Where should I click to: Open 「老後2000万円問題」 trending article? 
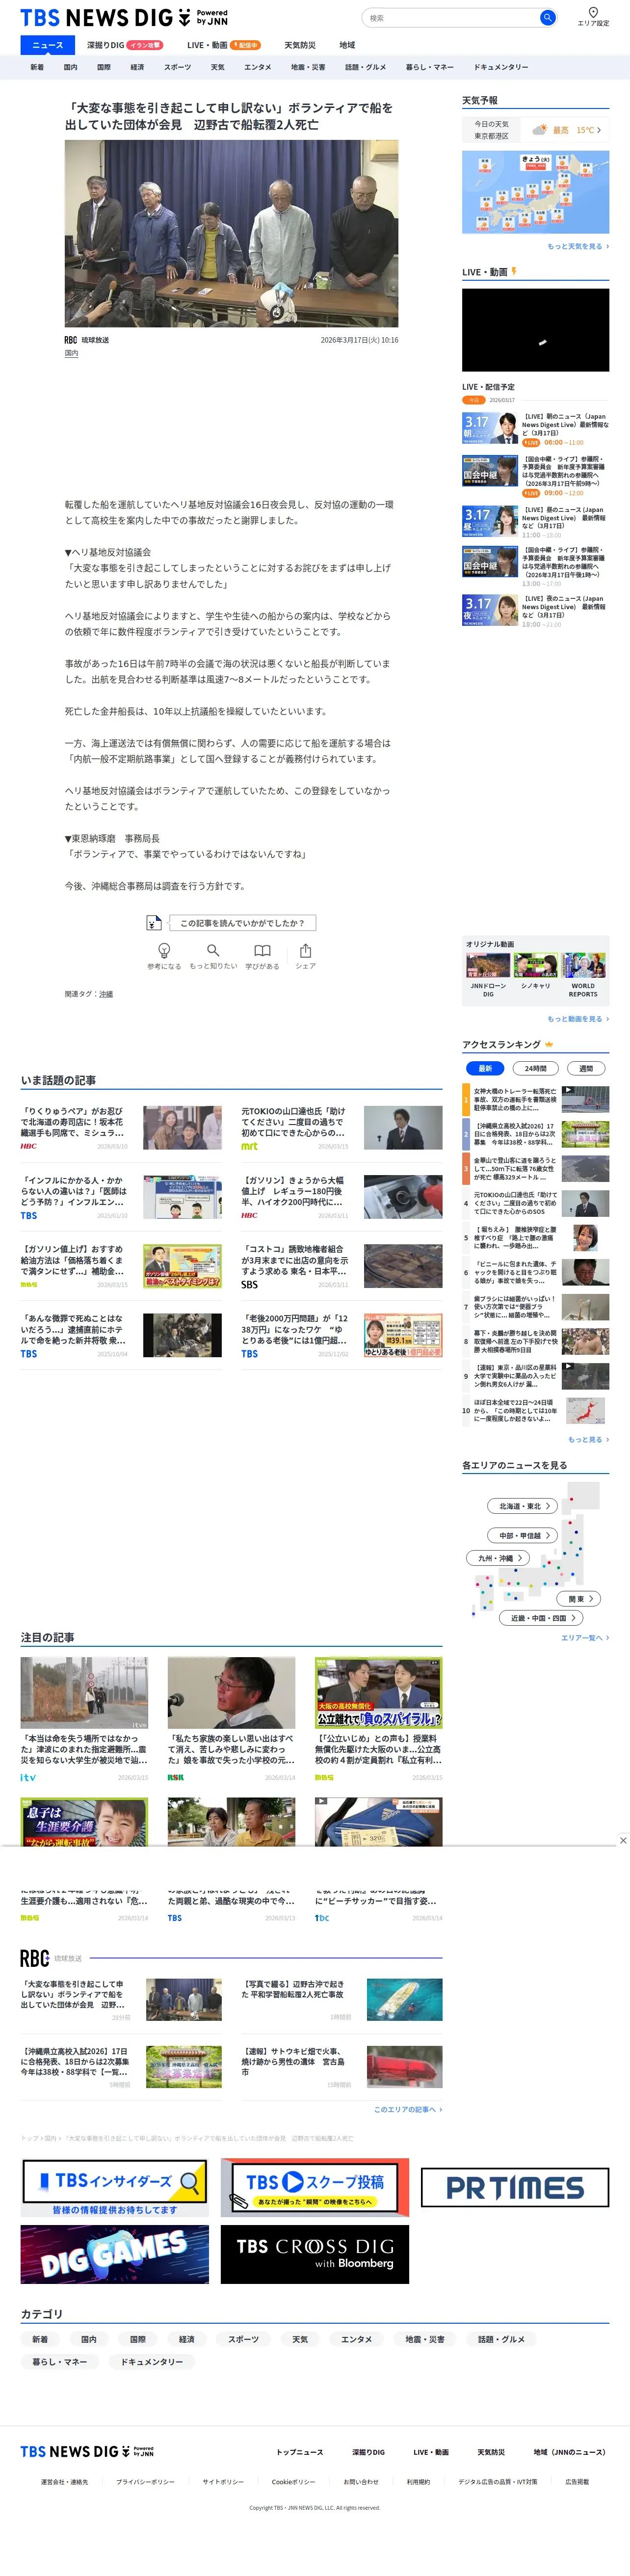coord(341,1335)
